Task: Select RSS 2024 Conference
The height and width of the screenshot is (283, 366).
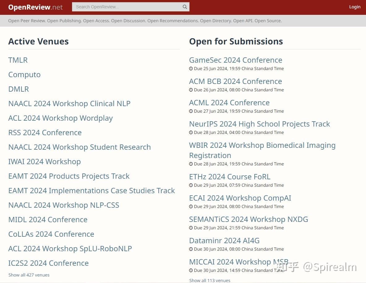Action: pos(45,132)
